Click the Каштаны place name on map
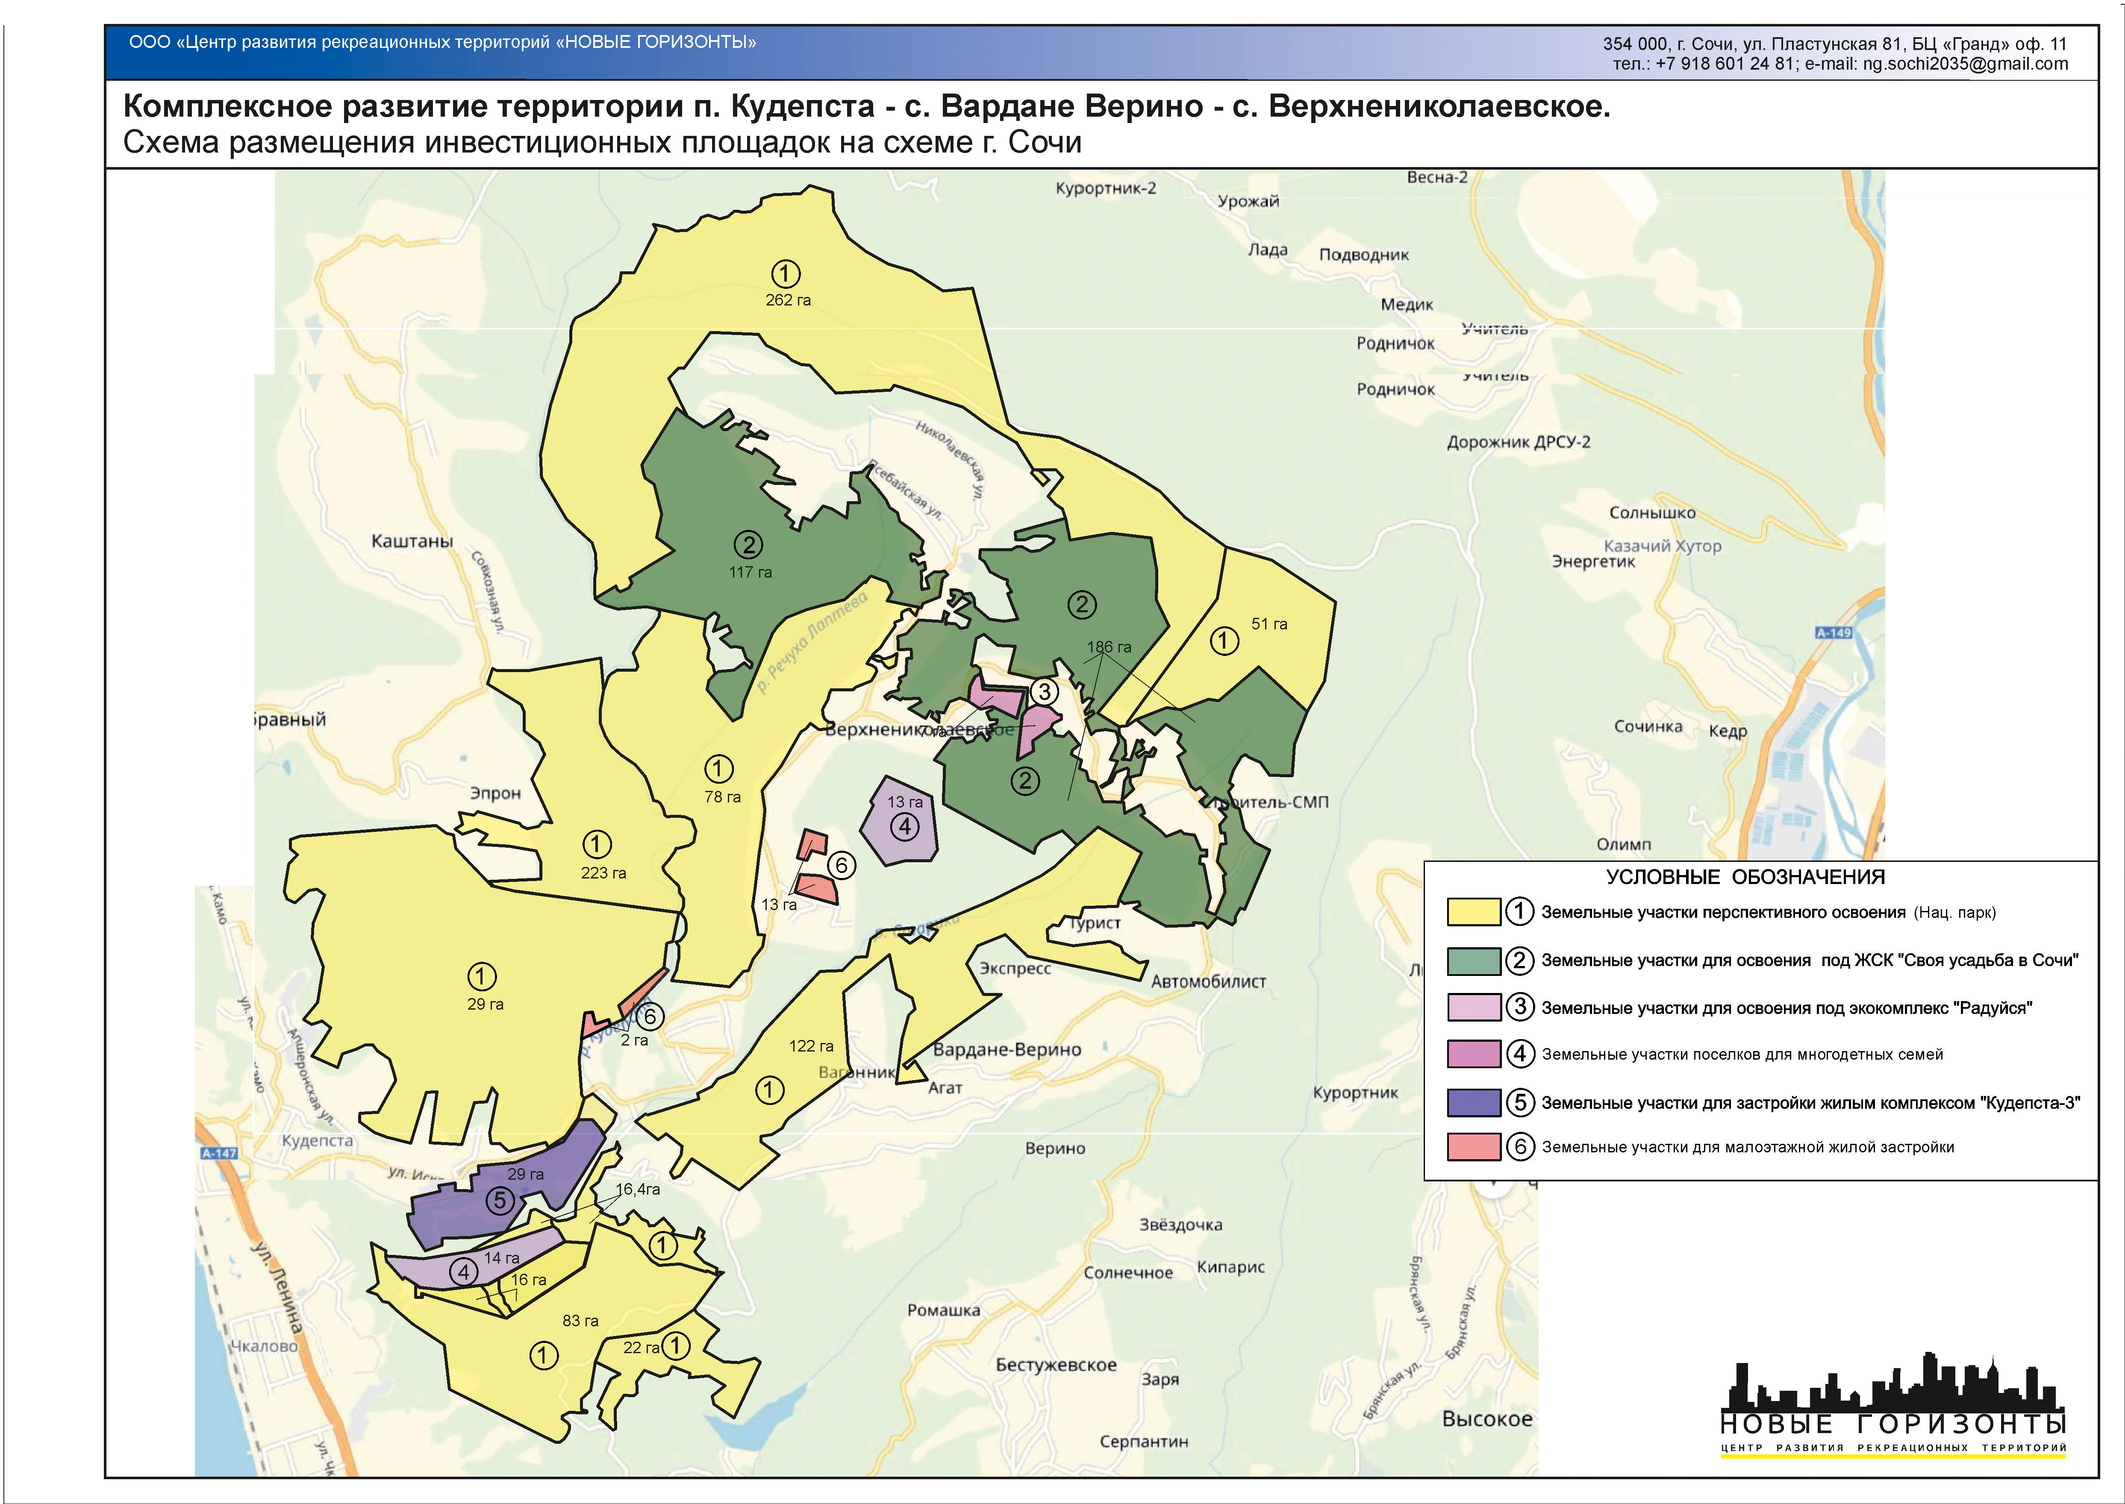The height and width of the screenshot is (1504, 2125). (412, 541)
